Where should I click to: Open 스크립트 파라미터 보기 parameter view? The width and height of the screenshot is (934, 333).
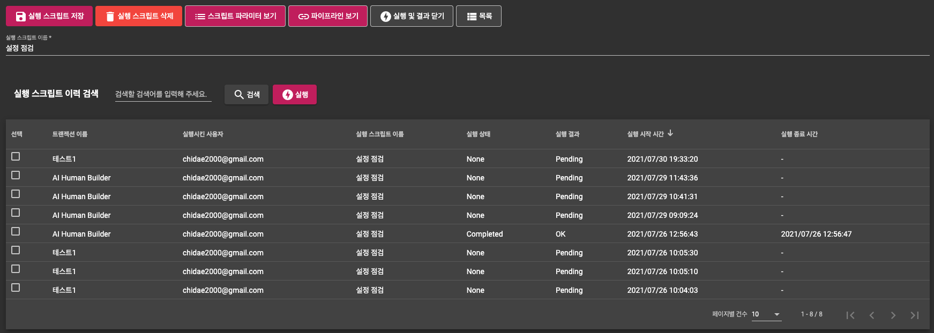point(235,16)
